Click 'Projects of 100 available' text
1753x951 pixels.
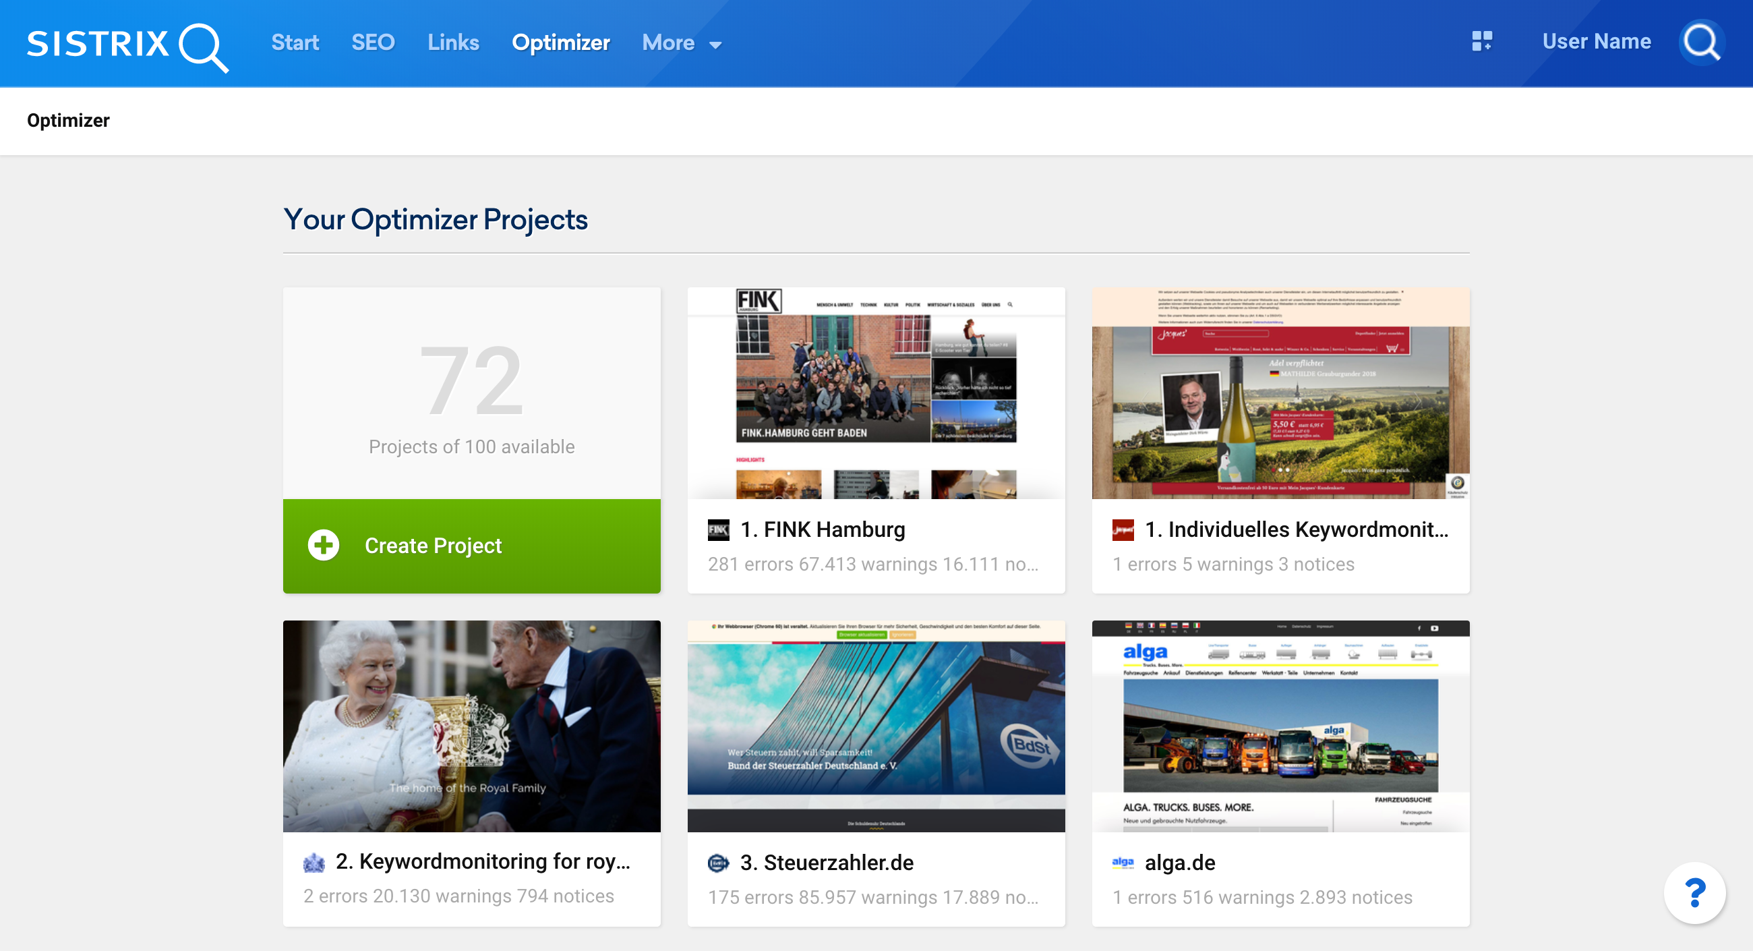tap(471, 446)
